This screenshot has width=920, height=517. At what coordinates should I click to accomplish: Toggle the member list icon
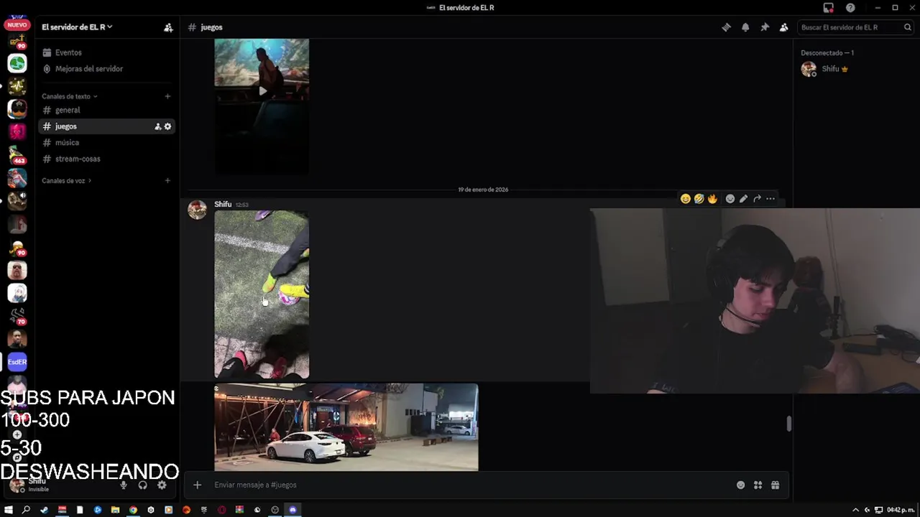click(784, 27)
